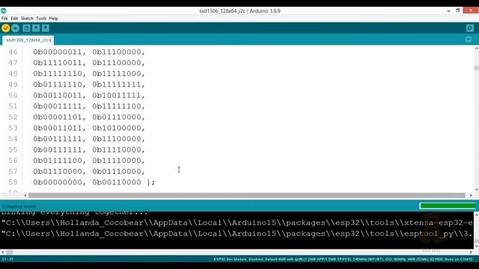Screen dimensions: 479x269
Task: Click the editor vertical scrollbar thumb
Action: tap(477, 68)
